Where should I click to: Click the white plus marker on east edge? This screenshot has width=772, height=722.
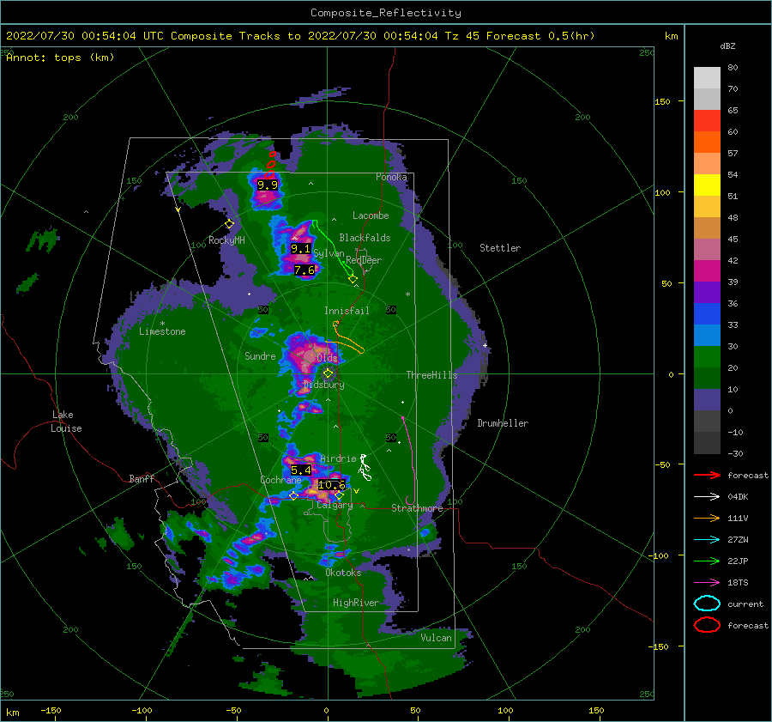click(x=485, y=345)
